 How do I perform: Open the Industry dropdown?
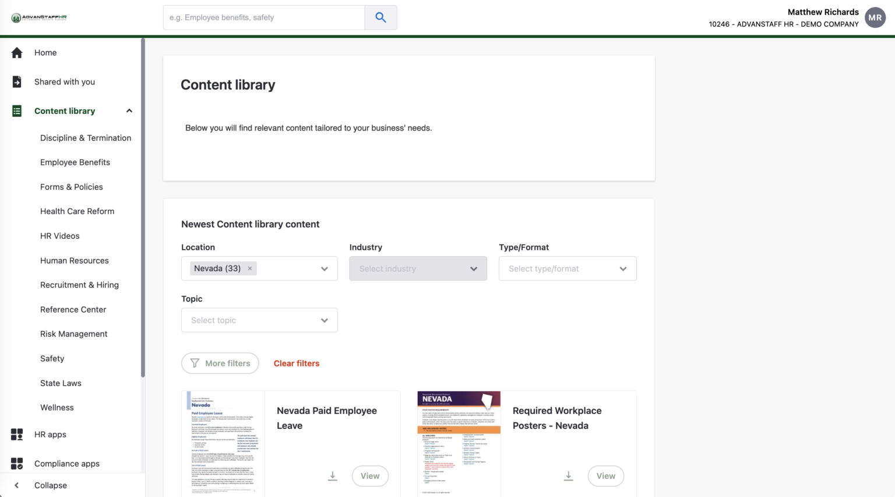(417, 268)
